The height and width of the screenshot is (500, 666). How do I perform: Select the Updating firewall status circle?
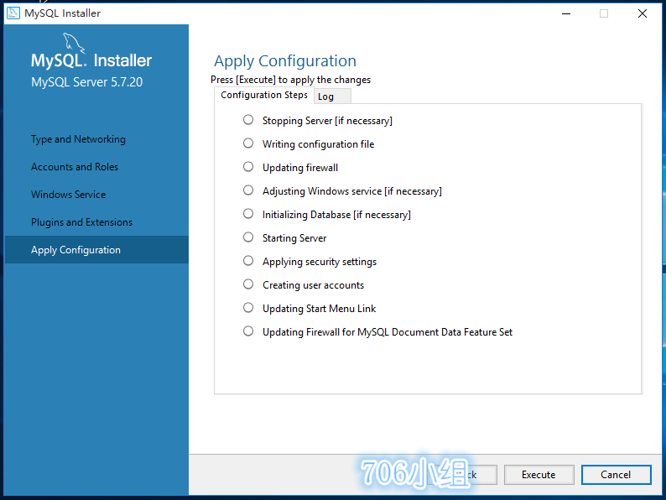248,166
